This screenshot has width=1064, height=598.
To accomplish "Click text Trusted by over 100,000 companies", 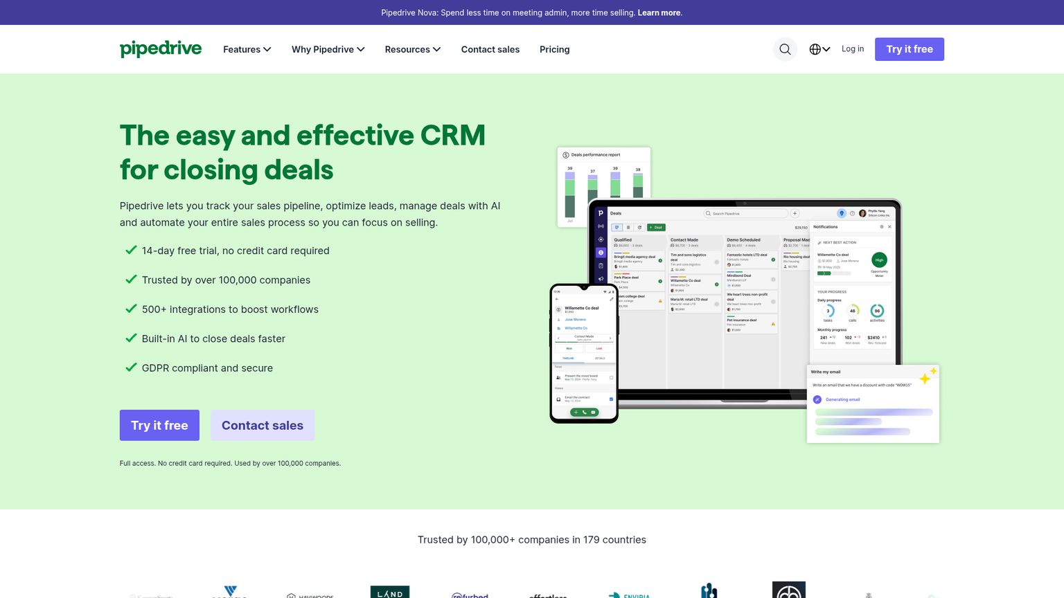I will pos(226,280).
